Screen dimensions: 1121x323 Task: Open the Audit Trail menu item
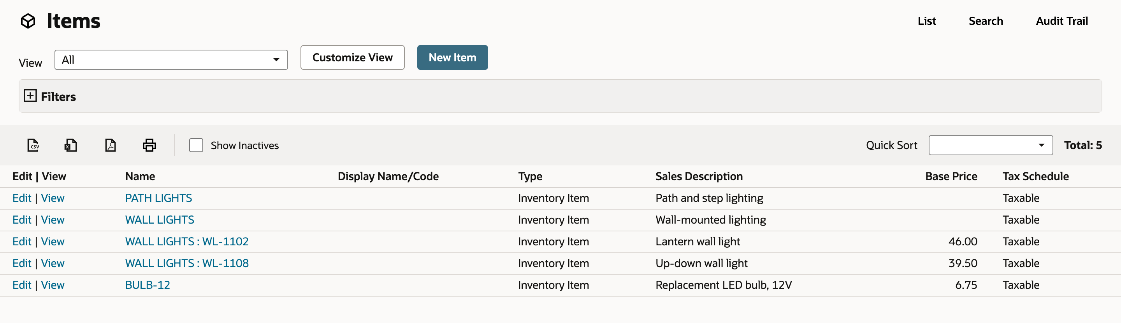click(1061, 21)
